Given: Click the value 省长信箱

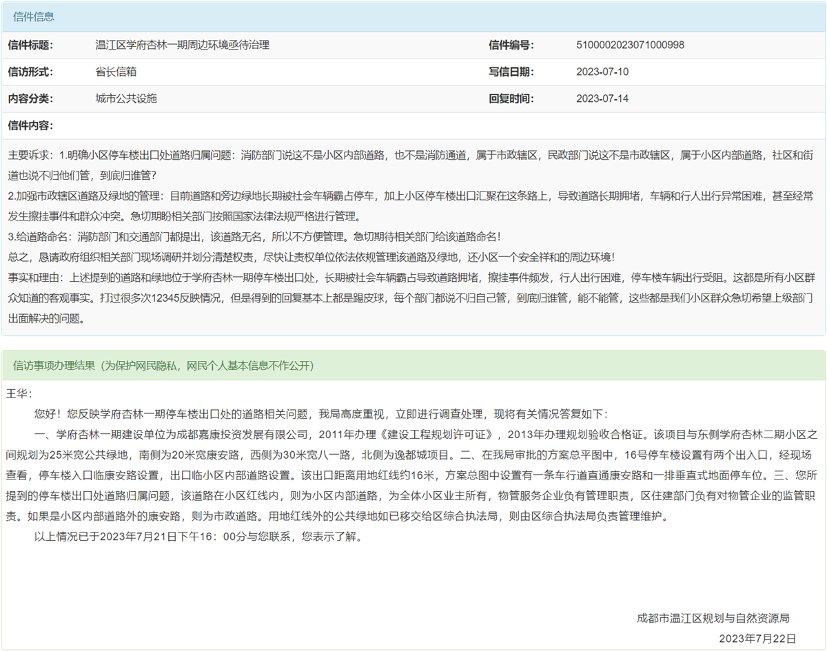Looking at the screenshot, I should [x=116, y=72].
